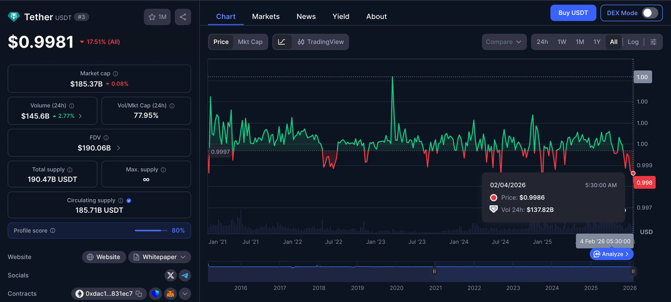Expand more contracts chevron
The image size is (671, 302).
(x=185, y=294)
